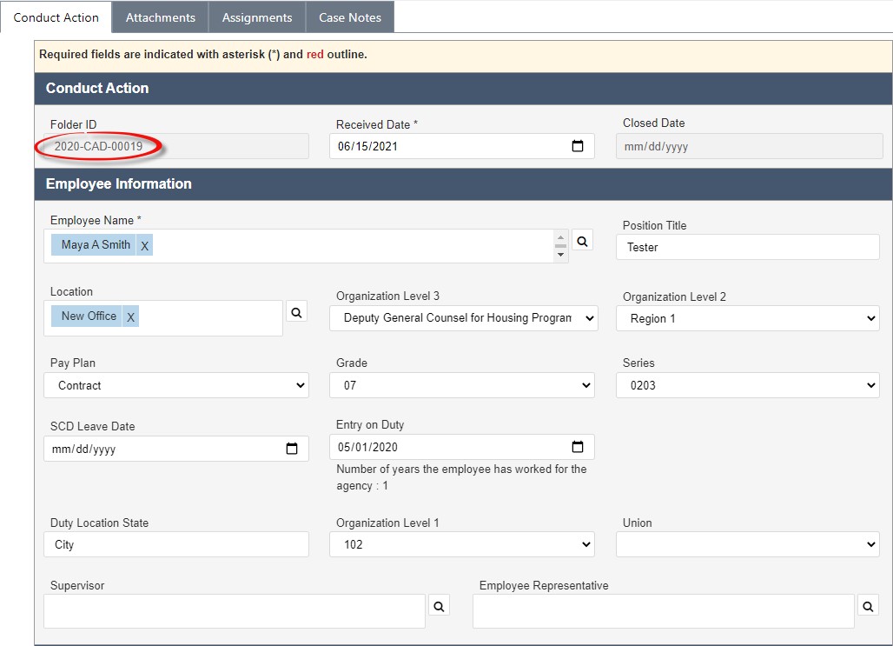The height and width of the screenshot is (646, 893).
Task: Click the Employee Representative search magnifier icon
Action: 868,606
